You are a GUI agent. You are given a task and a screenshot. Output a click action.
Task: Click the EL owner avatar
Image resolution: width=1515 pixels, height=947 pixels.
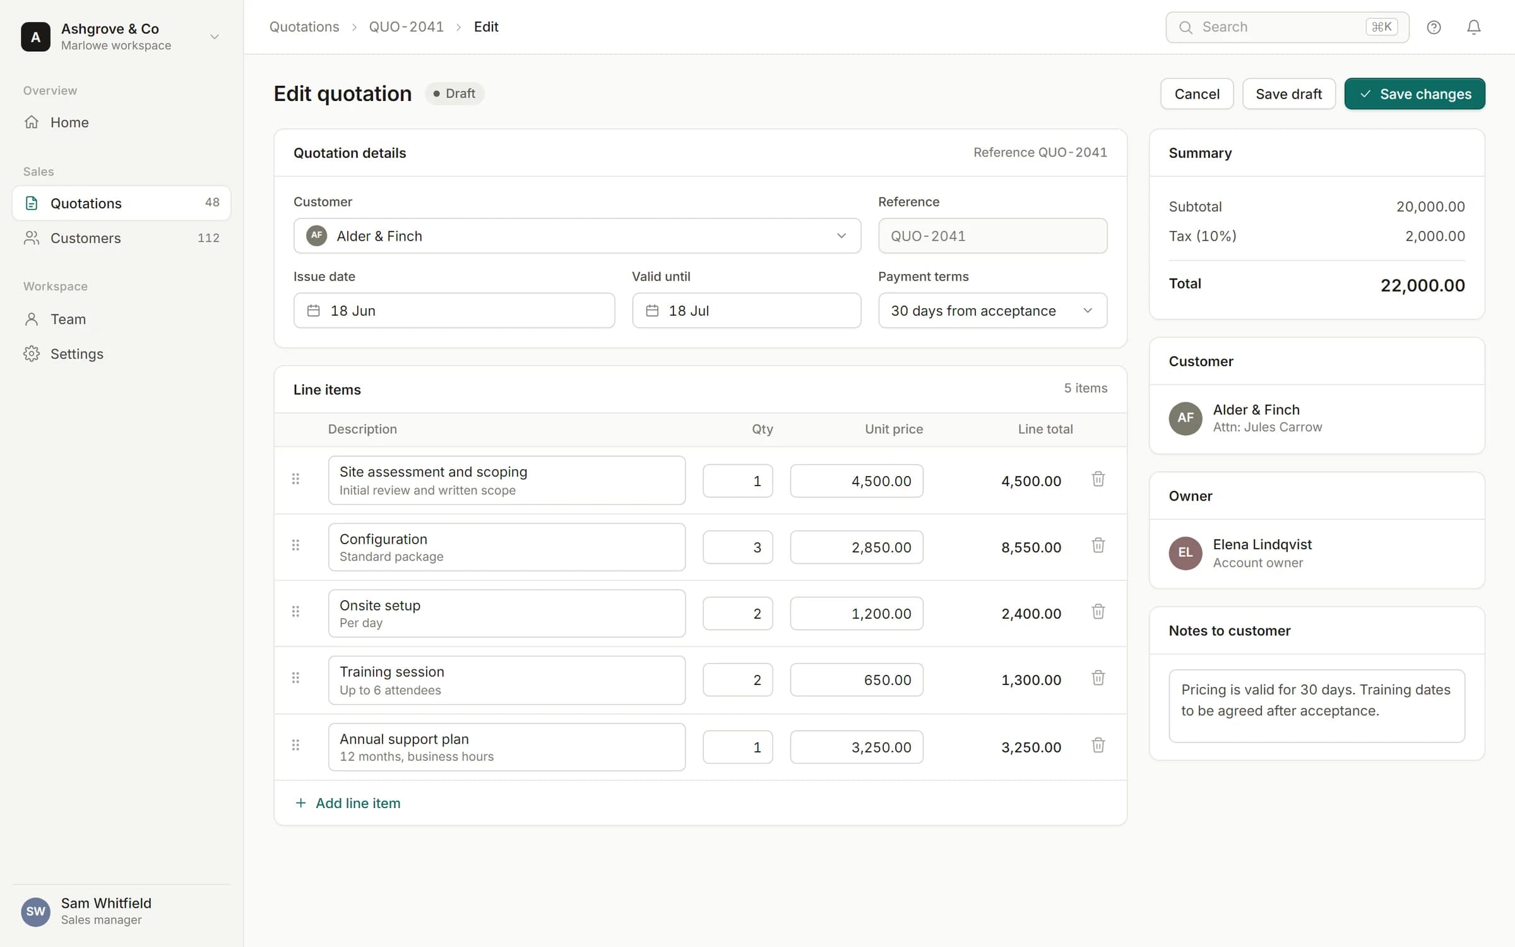(x=1185, y=553)
